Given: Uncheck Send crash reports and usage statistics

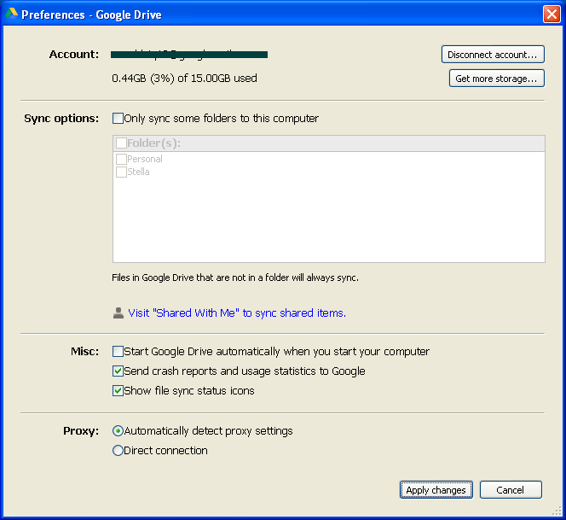Looking at the screenshot, I should 118,371.
